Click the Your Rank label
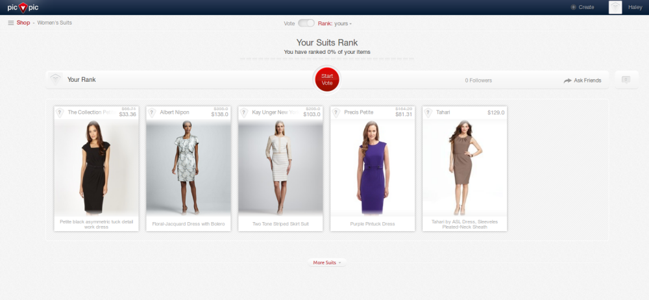 click(x=82, y=80)
